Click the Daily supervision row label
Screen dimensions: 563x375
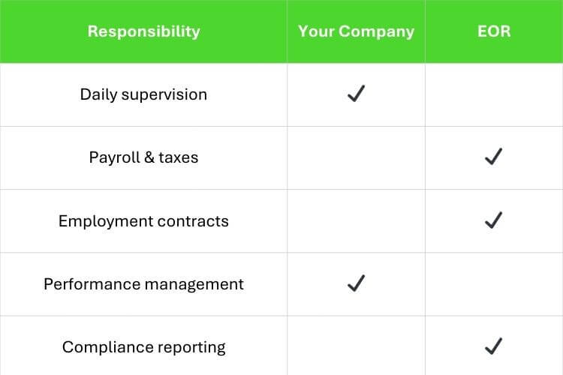(143, 94)
